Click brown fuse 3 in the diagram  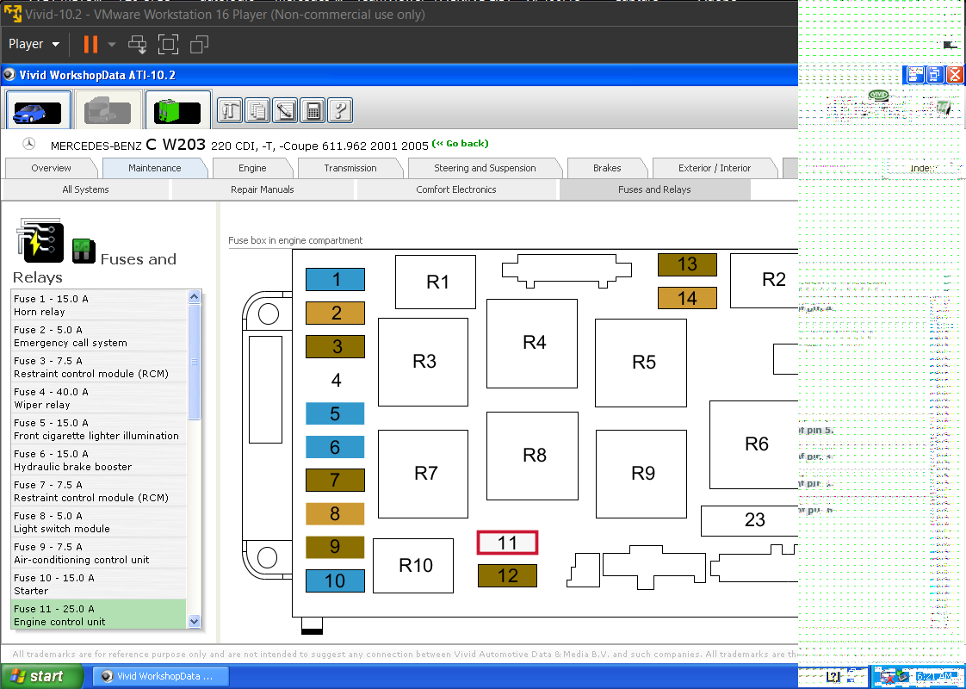(335, 346)
